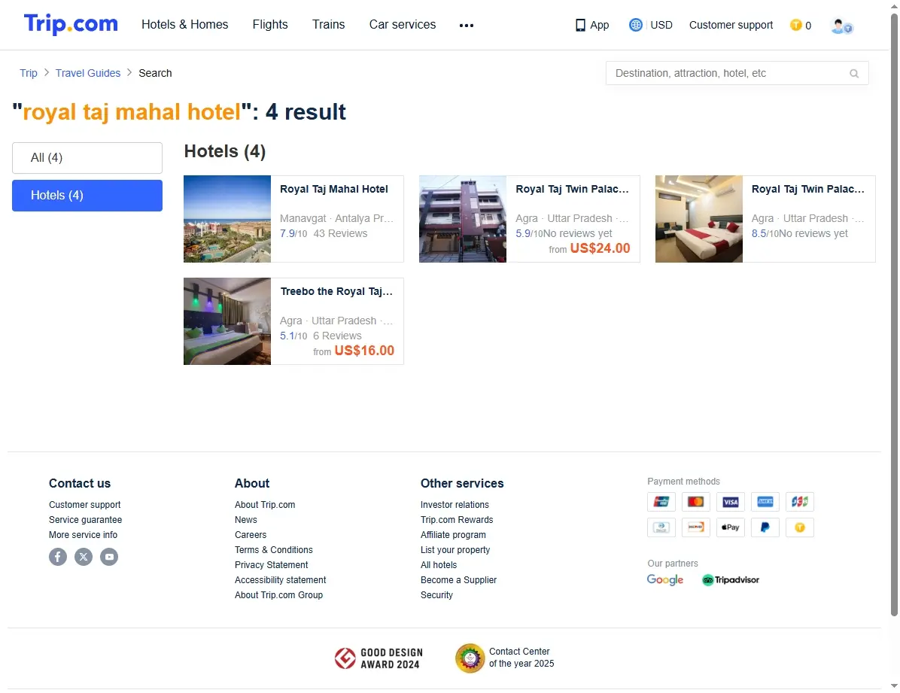Open the Tripadvisor partner logo
This screenshot has width=900, height=693.
coord(731,580)
